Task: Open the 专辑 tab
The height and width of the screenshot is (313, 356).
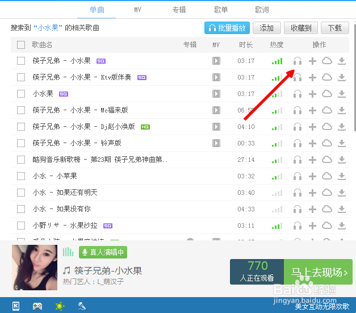Action: pos(179,10)
